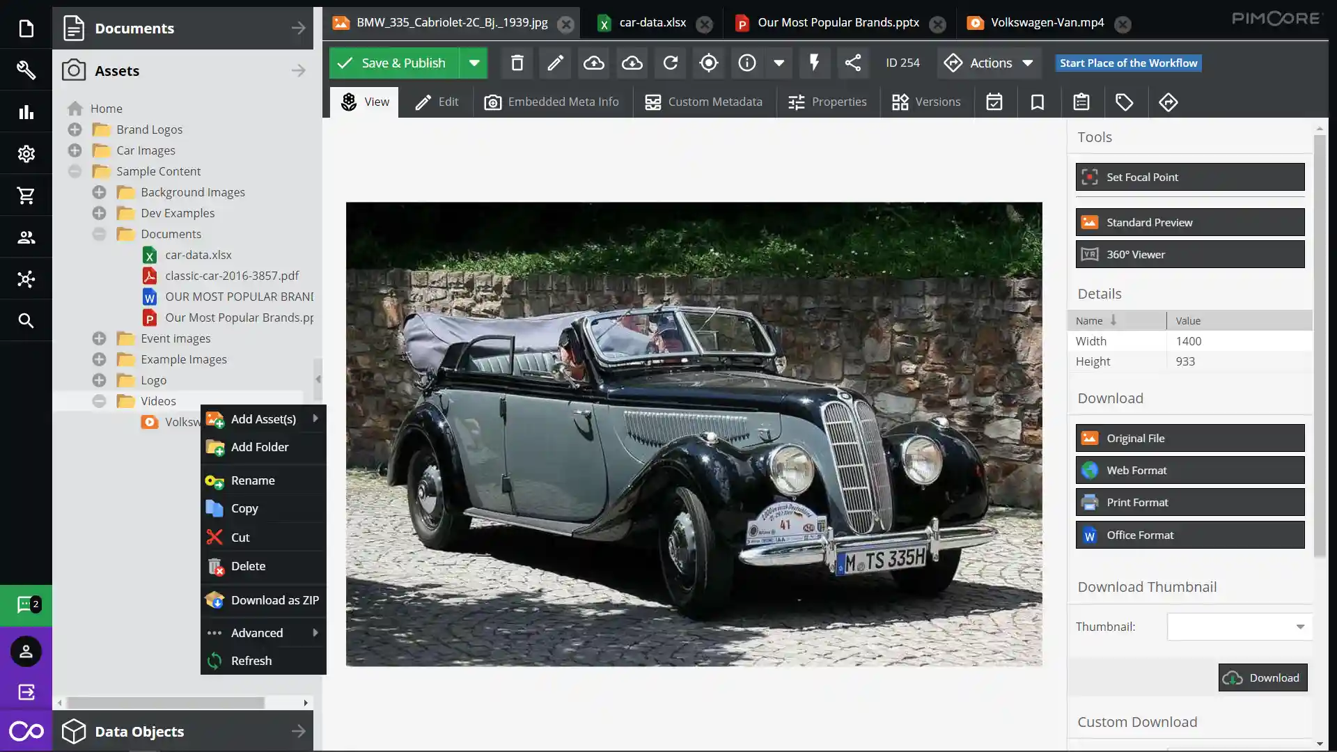Download the asset in Web Format
Screen dimensions: 1337x752
[1189, 470]
